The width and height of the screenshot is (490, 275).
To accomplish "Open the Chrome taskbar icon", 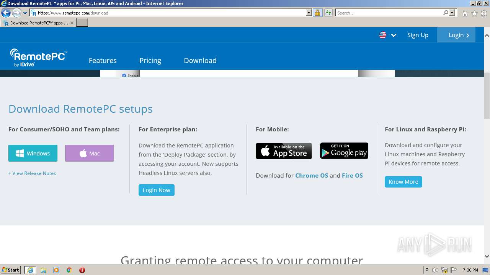I will (x=69, y=270).
